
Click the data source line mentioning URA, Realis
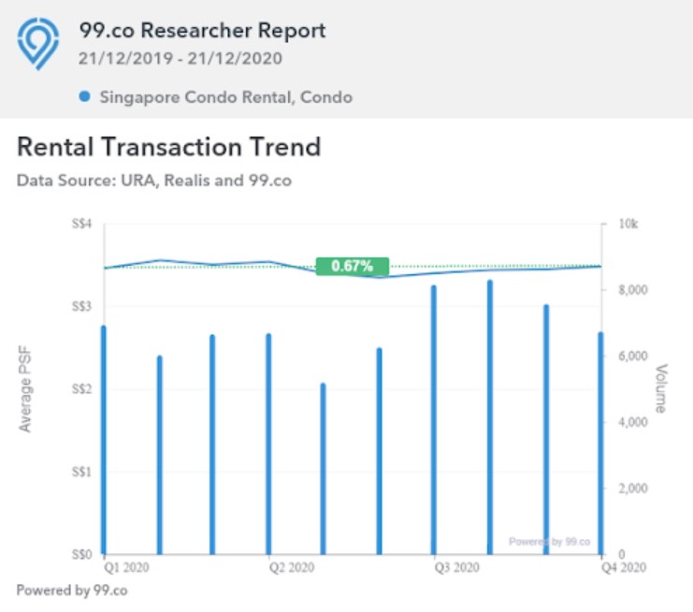154,180
